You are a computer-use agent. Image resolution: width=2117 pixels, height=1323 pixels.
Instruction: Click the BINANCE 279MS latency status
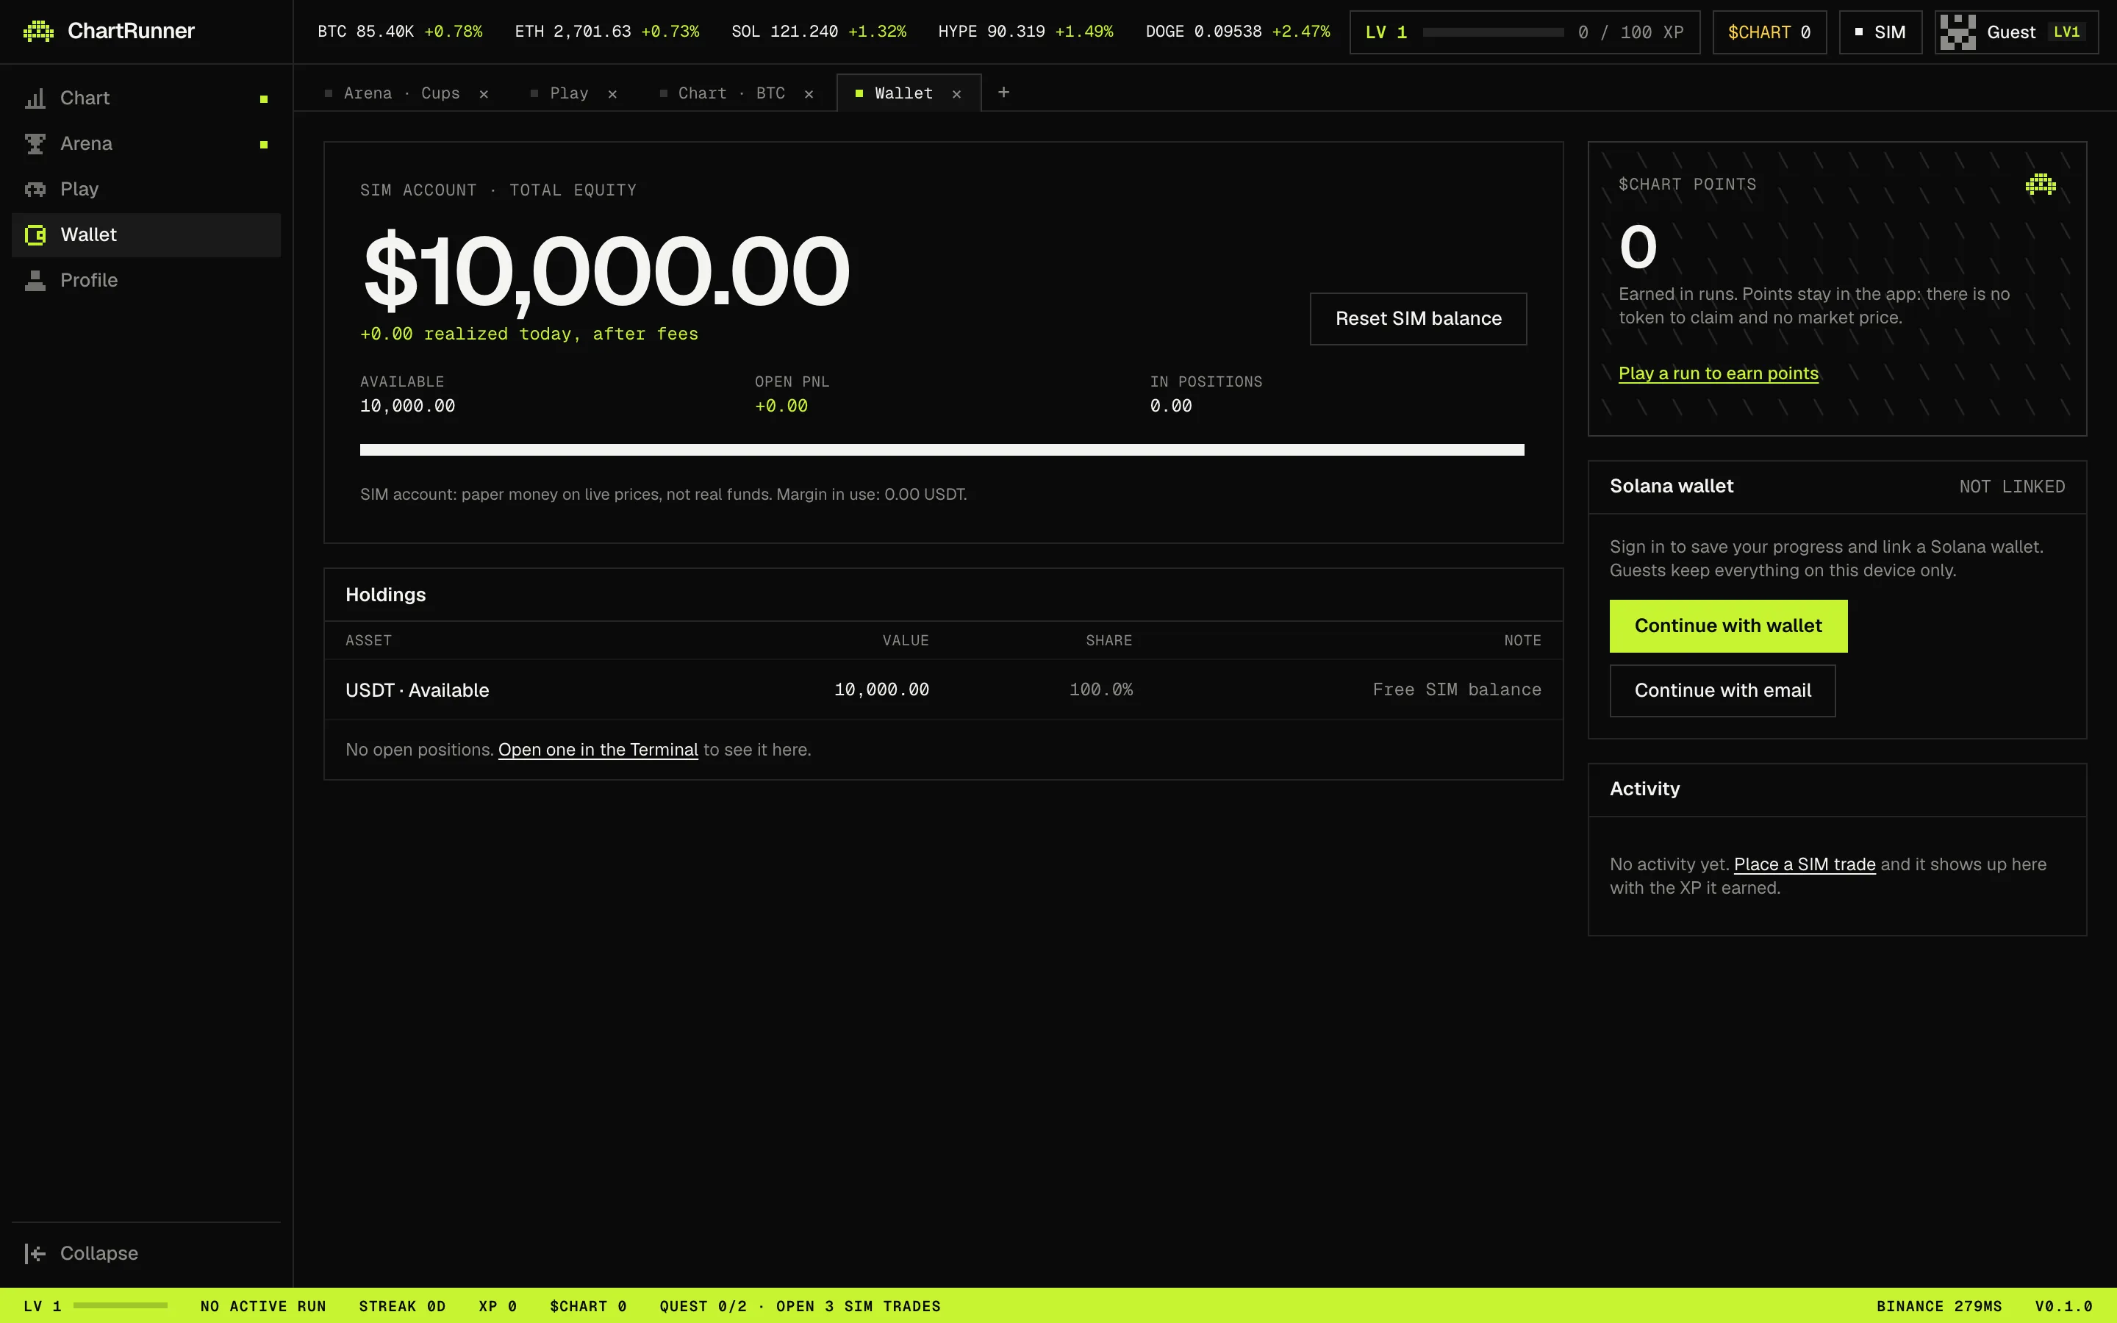pos(1938,1306)
